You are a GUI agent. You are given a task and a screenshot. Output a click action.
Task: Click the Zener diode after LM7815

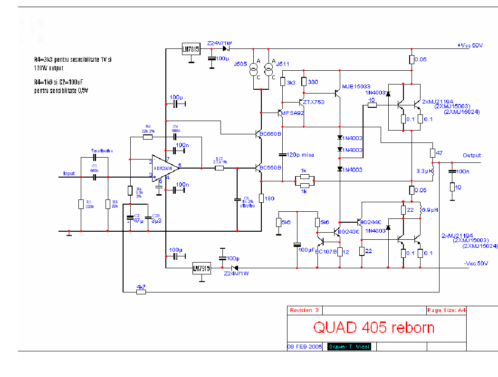coord(226,48)
